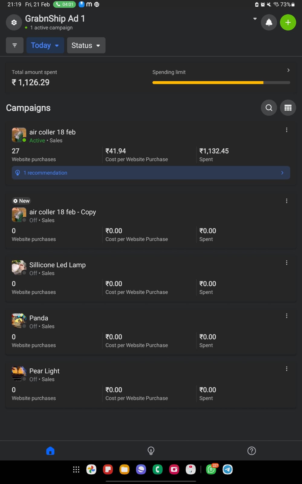Click the air coller 18 feb thumbnail
This screenshot has height=484, width=302.
click(19, 135)
